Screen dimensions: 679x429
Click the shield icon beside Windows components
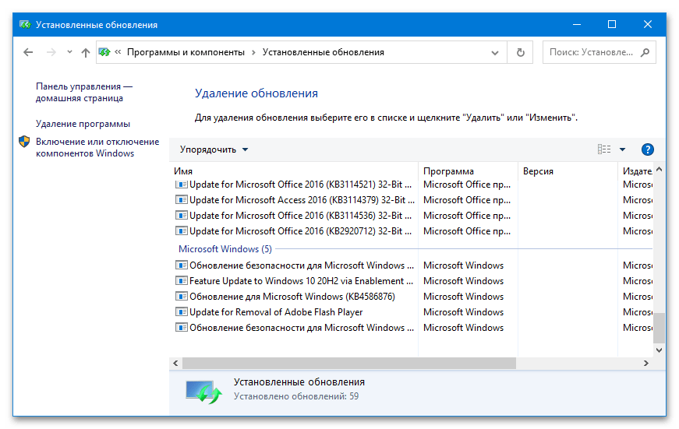(x=24, y=142)
